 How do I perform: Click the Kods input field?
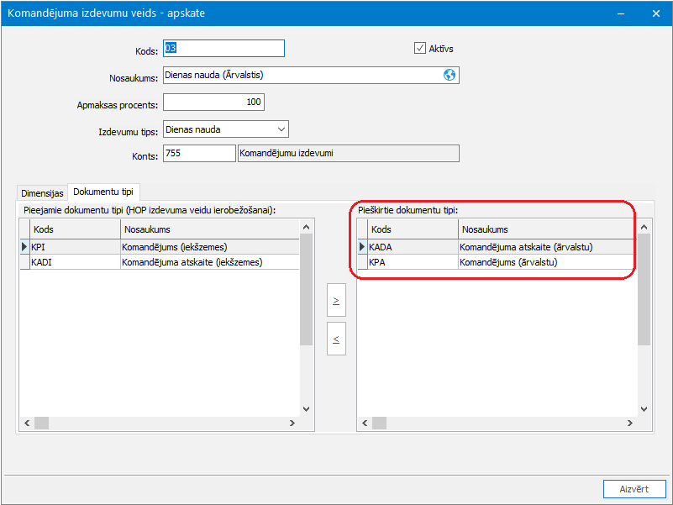[223, 48]
